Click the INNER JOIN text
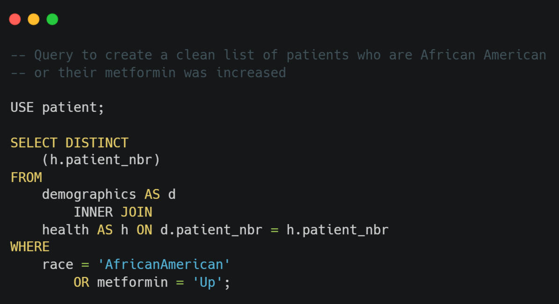The image size is (559, 304). pyautogui.click(x=113, y=212)
